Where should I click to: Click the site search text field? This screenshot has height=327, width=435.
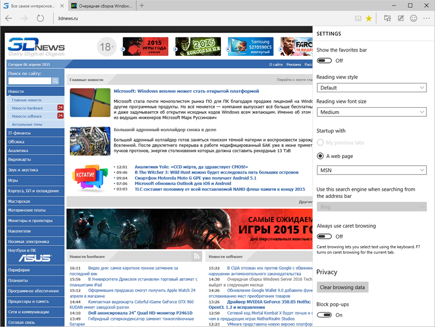[x=30, y=81]
